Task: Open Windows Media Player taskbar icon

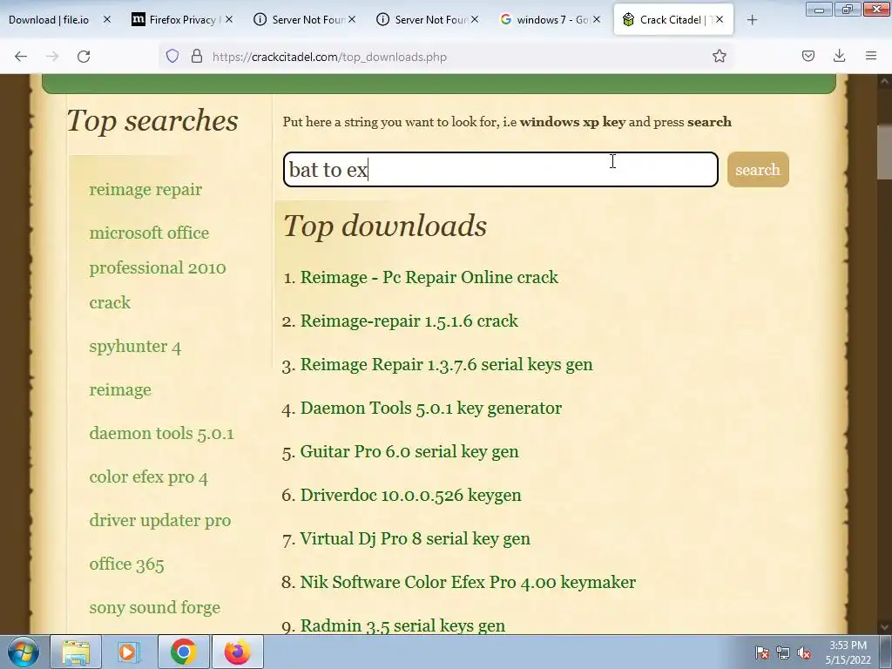Action: (129, 652)
